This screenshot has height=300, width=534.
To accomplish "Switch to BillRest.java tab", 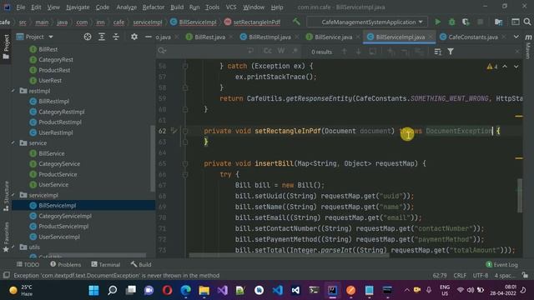I will tap(209, 37).
